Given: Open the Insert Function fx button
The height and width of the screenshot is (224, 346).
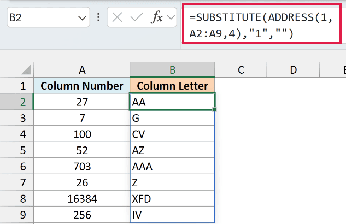Looking at the screenshot, I should click(157, 17).
